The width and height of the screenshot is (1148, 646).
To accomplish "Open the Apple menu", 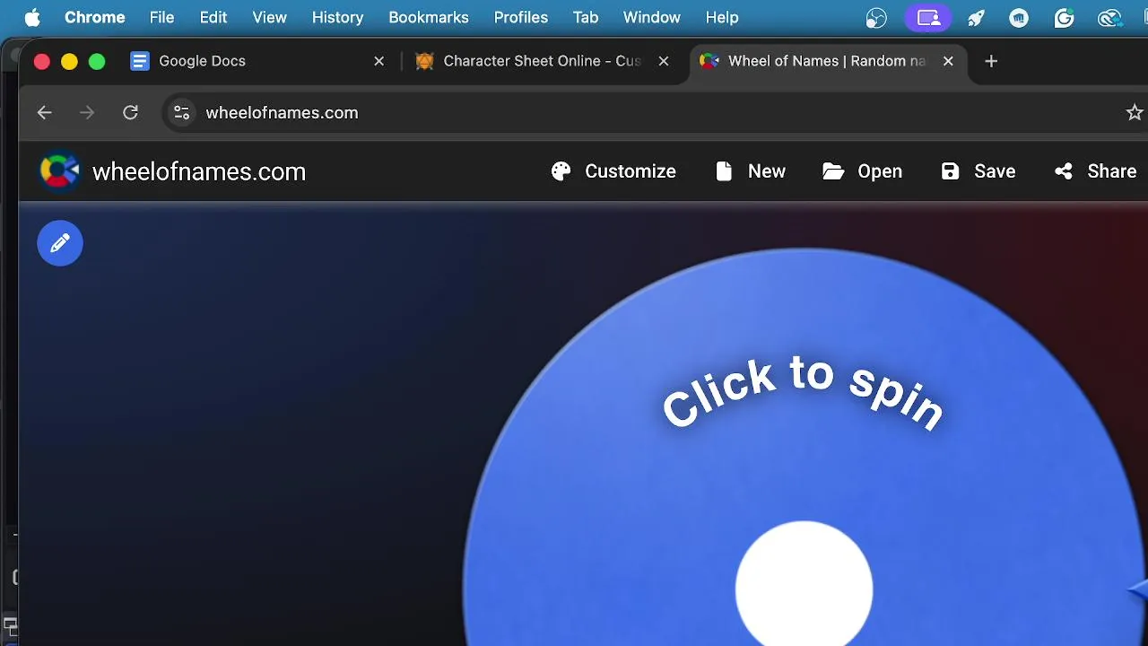I will click(32, 18).
